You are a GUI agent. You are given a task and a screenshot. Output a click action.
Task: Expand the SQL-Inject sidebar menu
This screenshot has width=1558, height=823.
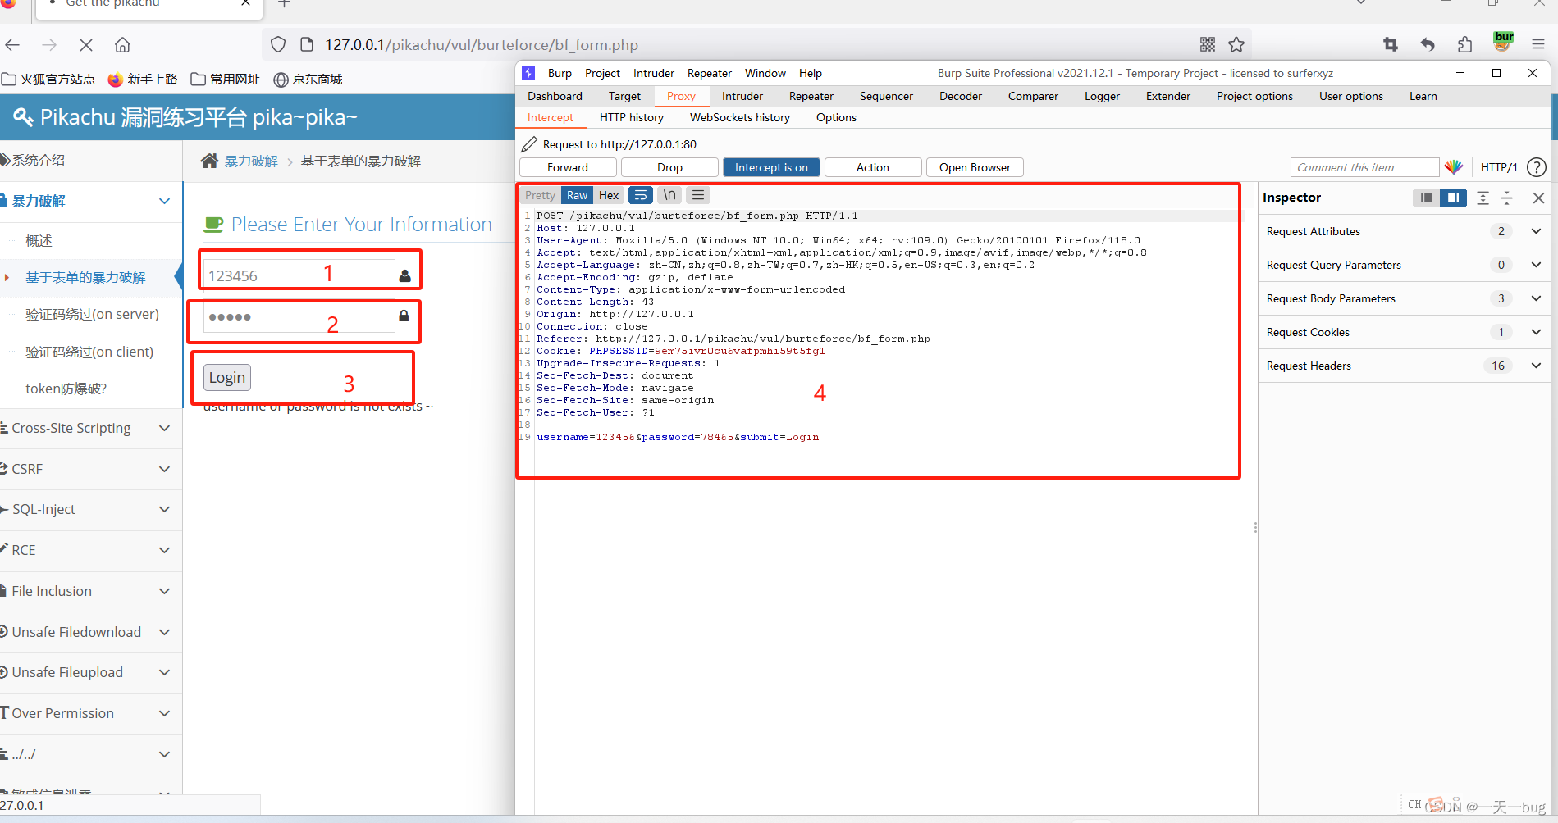click(90, 509)
